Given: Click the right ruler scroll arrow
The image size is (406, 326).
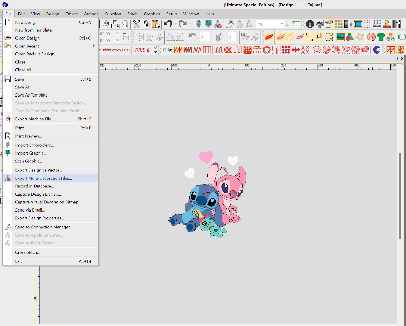Looking at the screenshot, I should pyautogui.click(x=402, y=59).
